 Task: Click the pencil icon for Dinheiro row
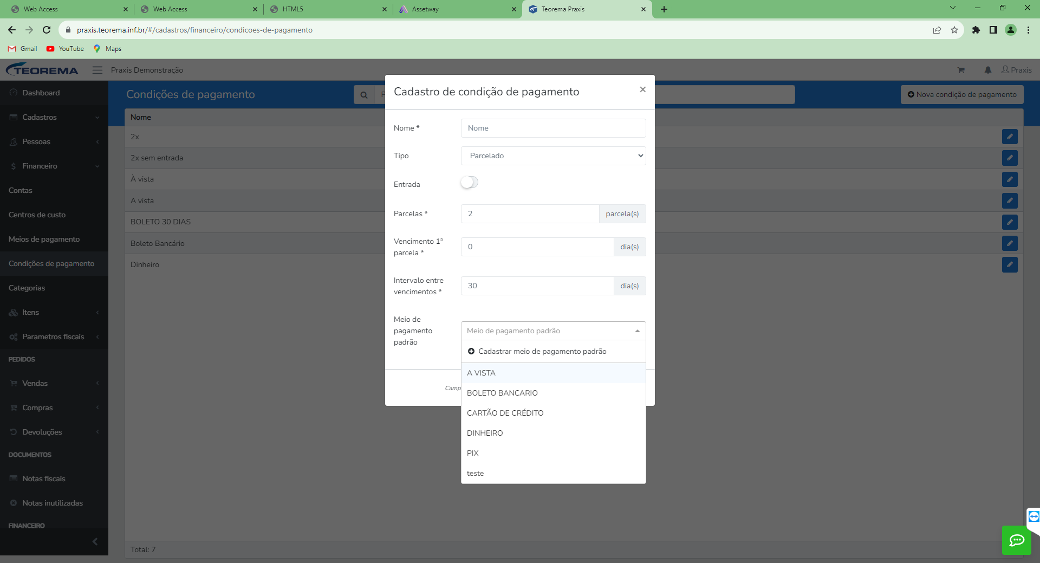pyautogui.click(x=1010, y=264)
